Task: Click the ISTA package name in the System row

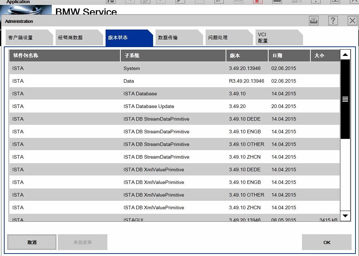Action: pos(18,69)
